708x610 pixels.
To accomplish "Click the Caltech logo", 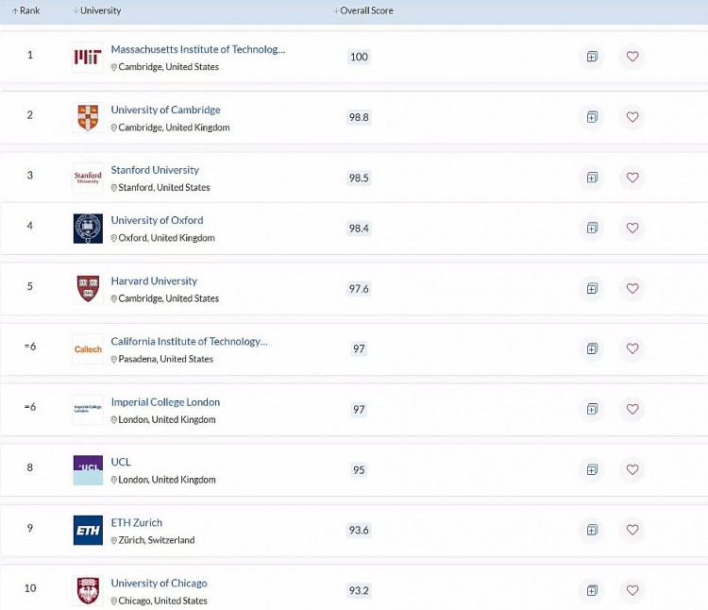I will (x=88, y=349).
